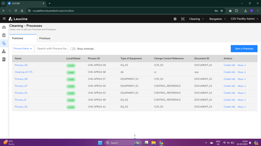Open new browser tab

click(x=50, y=3)
